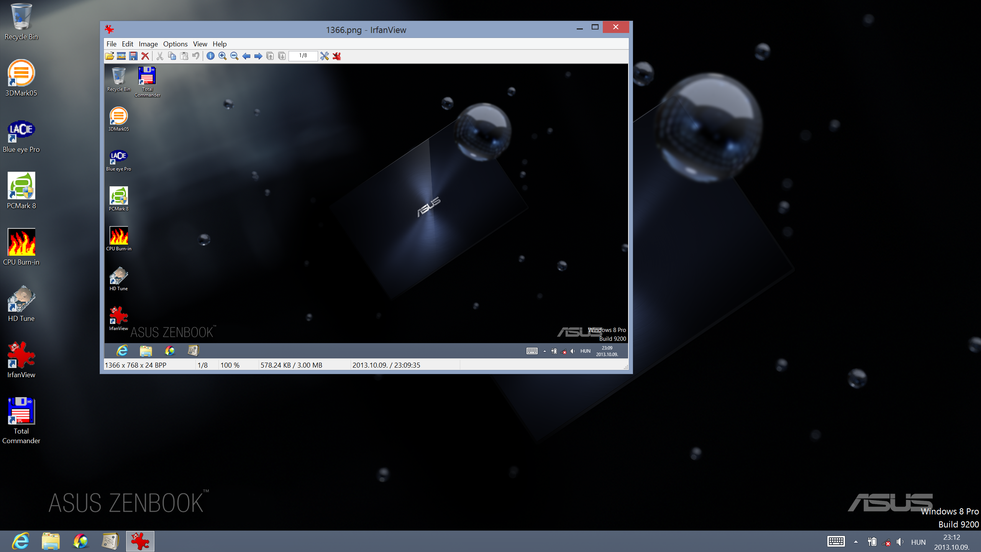
Task: Start the Slideshow toolbar icon
Action: click(121, 56)
